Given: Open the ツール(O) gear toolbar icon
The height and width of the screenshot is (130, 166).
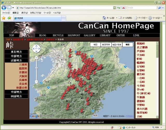Looking at the screenshot, I should [x=150, y=18].
